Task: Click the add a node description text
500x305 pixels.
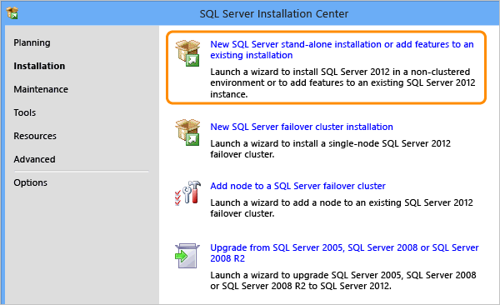Action: coord(342,208)
